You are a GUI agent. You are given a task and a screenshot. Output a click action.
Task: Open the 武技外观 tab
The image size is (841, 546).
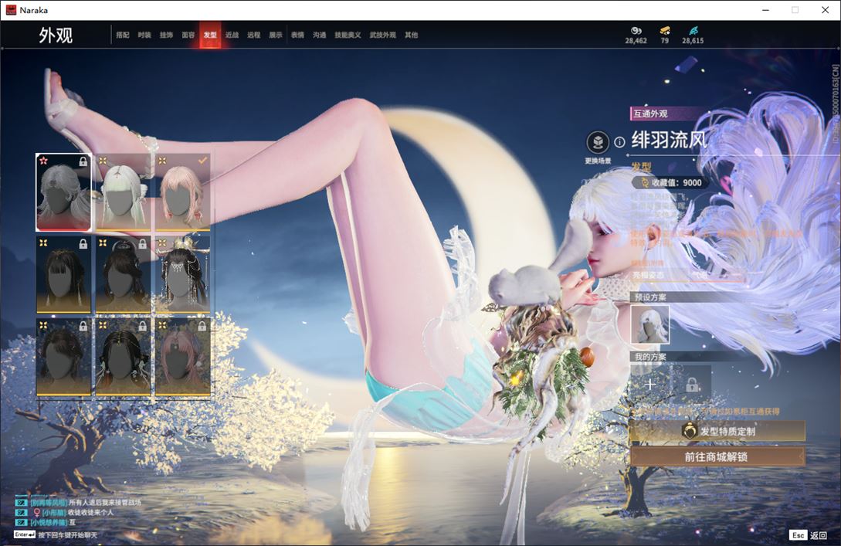[383, 35]
